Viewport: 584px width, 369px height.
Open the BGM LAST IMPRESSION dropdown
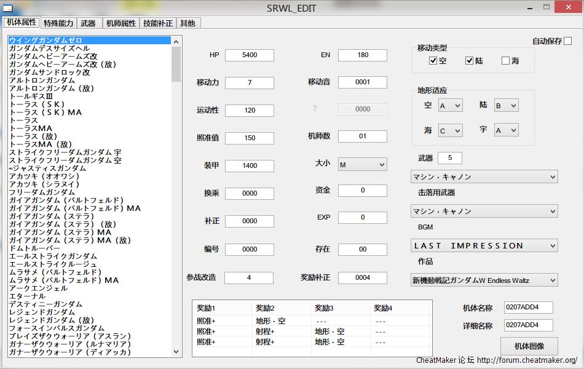pyautogui.click(x=484, y=246)
